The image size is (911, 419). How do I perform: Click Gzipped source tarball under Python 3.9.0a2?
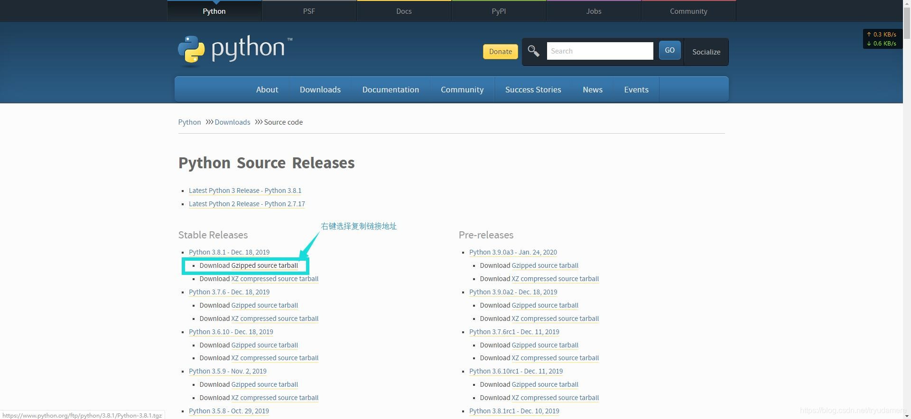tap(545, 305)
